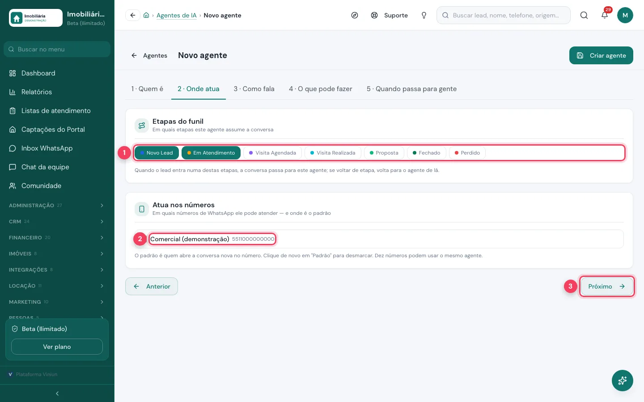Open tab 5 · Quando passa para gente
644x402 pixels.
tap(411, 89)
